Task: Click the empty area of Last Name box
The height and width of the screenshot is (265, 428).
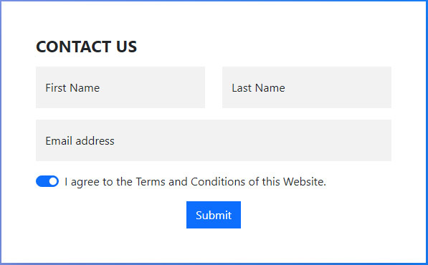Action: [338, 87]
